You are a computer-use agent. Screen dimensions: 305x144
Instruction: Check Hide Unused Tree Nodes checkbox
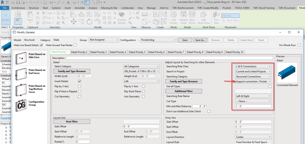(x=75, y=45)
